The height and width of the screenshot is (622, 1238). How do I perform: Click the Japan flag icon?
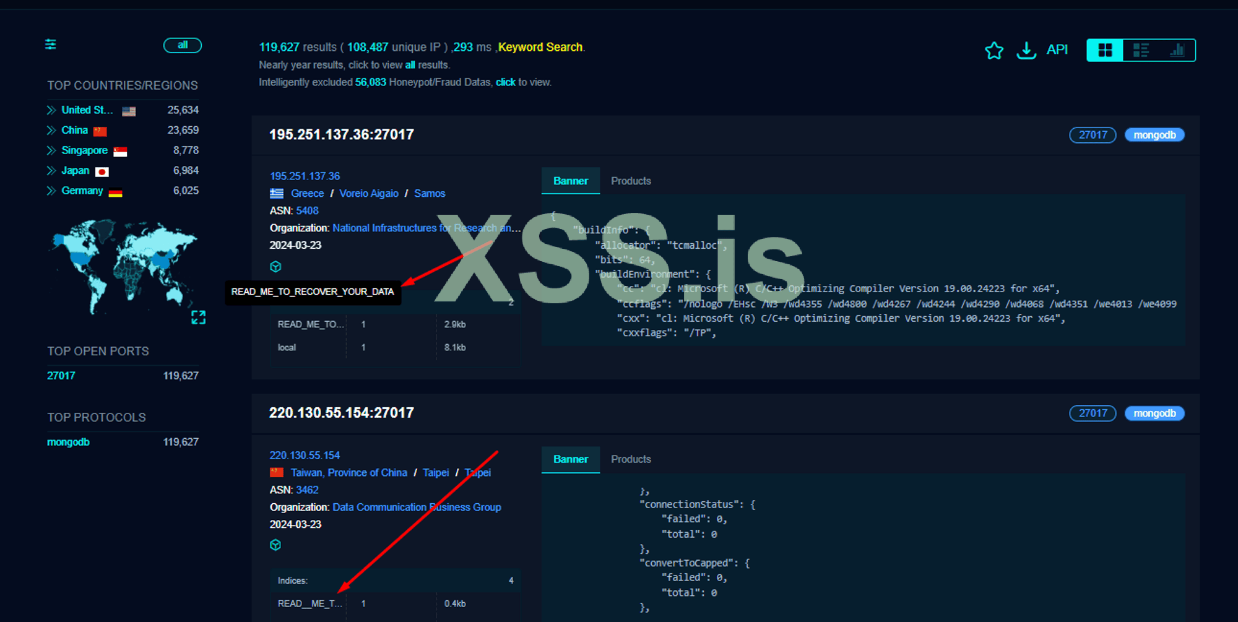pos(102,172)
